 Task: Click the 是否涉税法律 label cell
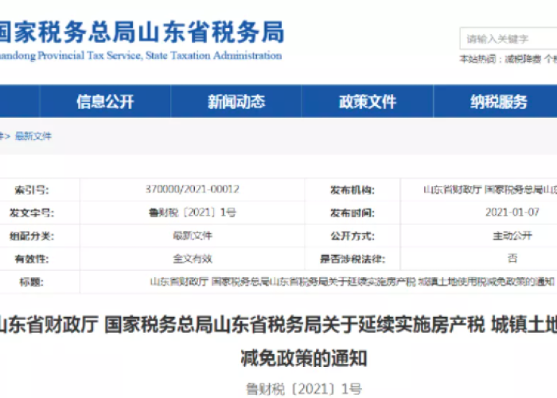click(x=352, y=259)
